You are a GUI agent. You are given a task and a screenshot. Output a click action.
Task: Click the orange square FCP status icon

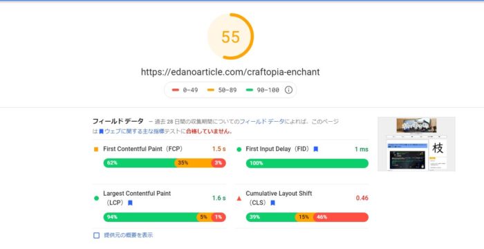click(x=96, y=149)
